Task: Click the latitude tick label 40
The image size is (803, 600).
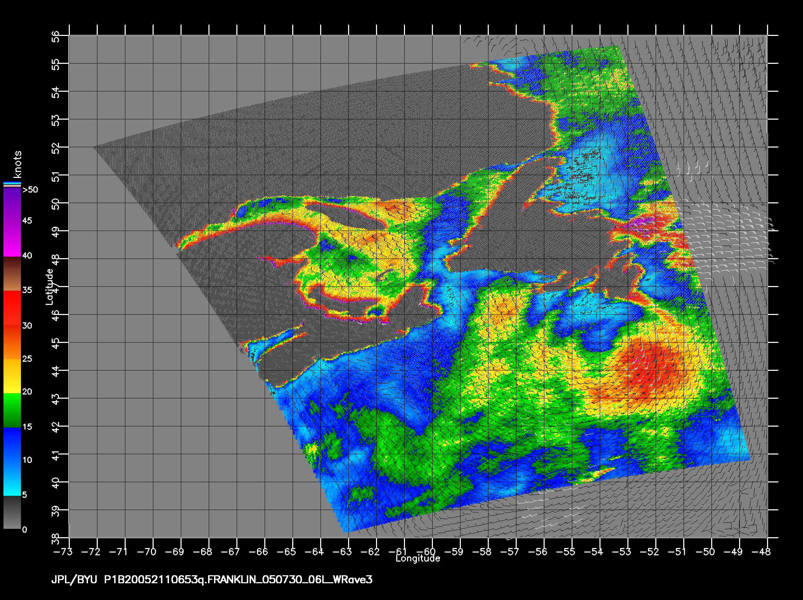Action: pyautogui.click(x=56, y=483)
